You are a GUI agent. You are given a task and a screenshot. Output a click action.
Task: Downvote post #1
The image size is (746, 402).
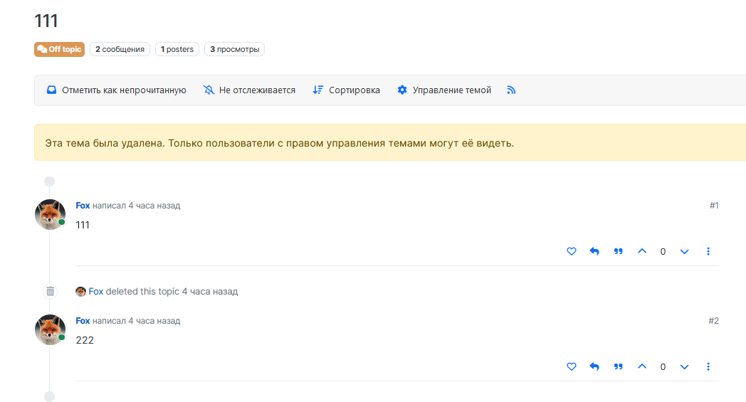(684, 251)
